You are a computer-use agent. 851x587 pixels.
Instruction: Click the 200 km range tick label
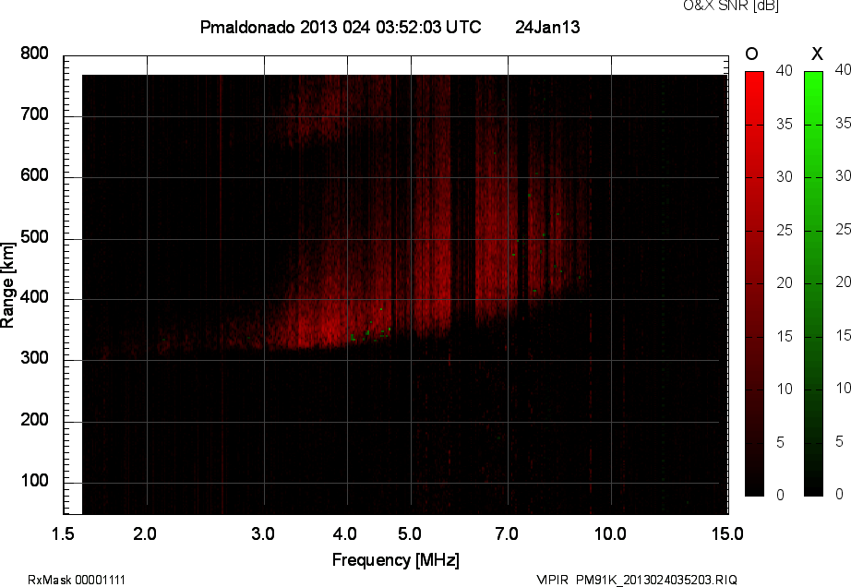point(34,419)
